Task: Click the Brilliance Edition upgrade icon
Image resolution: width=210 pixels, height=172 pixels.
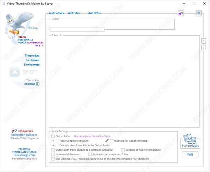Action: click(x=15, y=72)
